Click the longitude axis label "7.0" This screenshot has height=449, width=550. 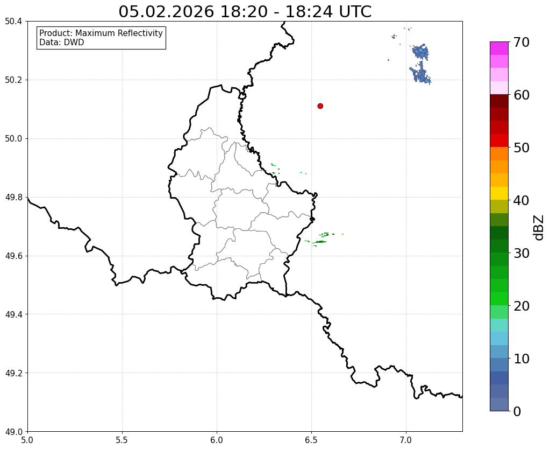point(406,440)
